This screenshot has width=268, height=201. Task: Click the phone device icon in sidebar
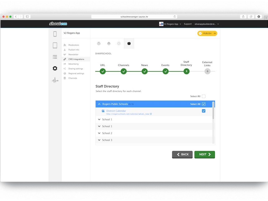tap(55, 34)
